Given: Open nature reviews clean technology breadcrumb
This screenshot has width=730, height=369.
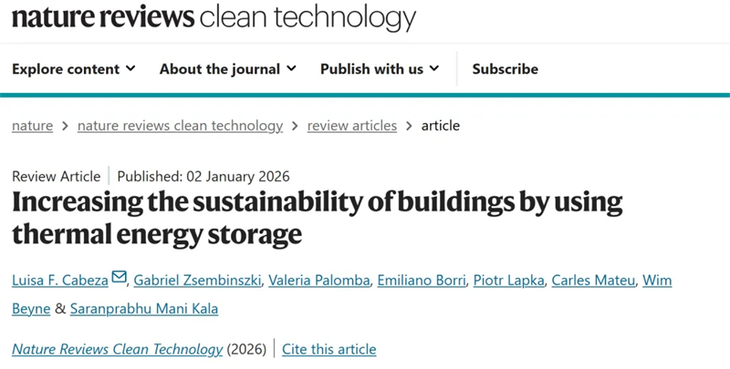Looking at the screenshot, I should click(x=180, y=126).
